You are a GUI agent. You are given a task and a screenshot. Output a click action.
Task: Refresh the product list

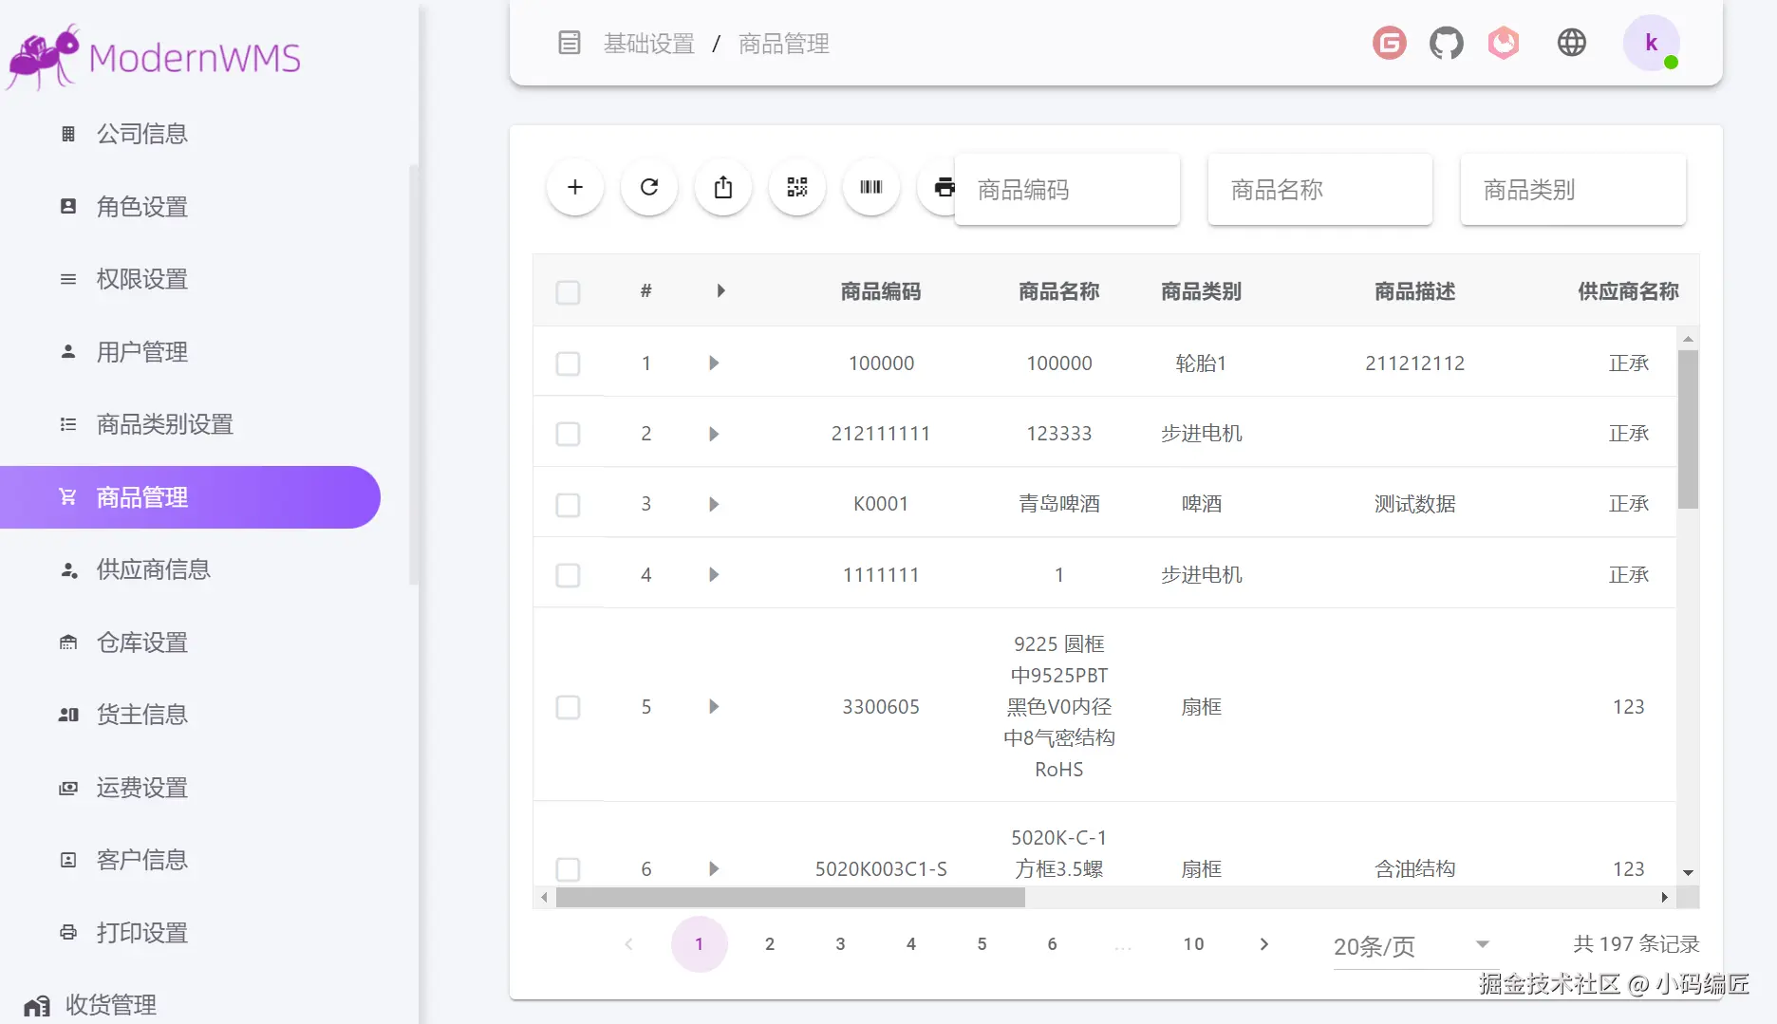(x=648, y=187)
